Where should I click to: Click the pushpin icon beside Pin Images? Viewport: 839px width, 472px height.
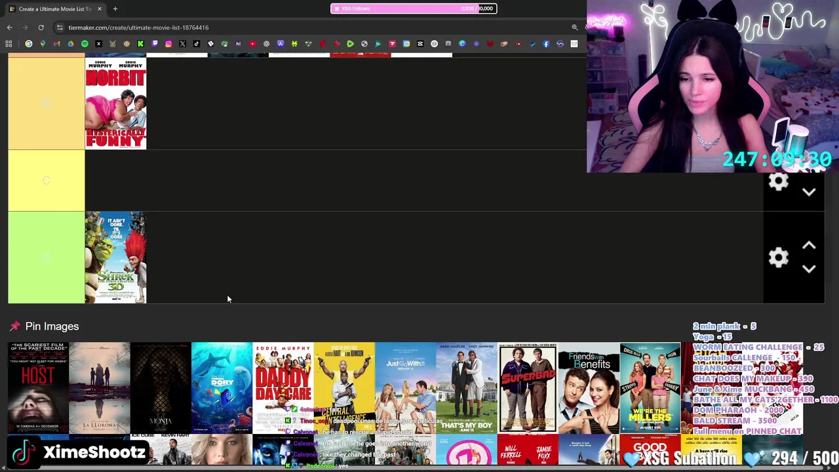pos(14,326)
